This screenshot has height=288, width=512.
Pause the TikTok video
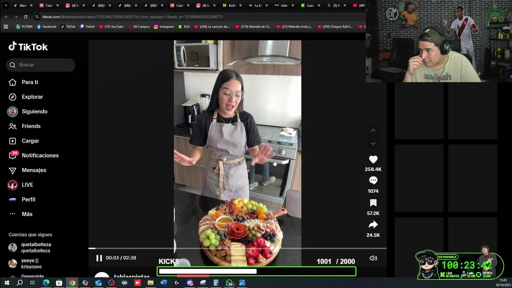(x=99, y=258)
